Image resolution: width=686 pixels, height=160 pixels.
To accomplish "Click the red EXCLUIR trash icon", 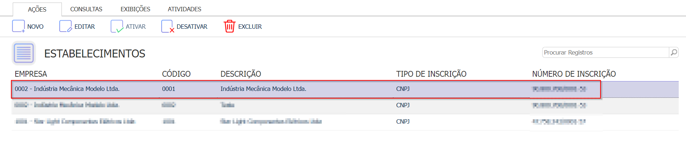I will pos(230,27).
